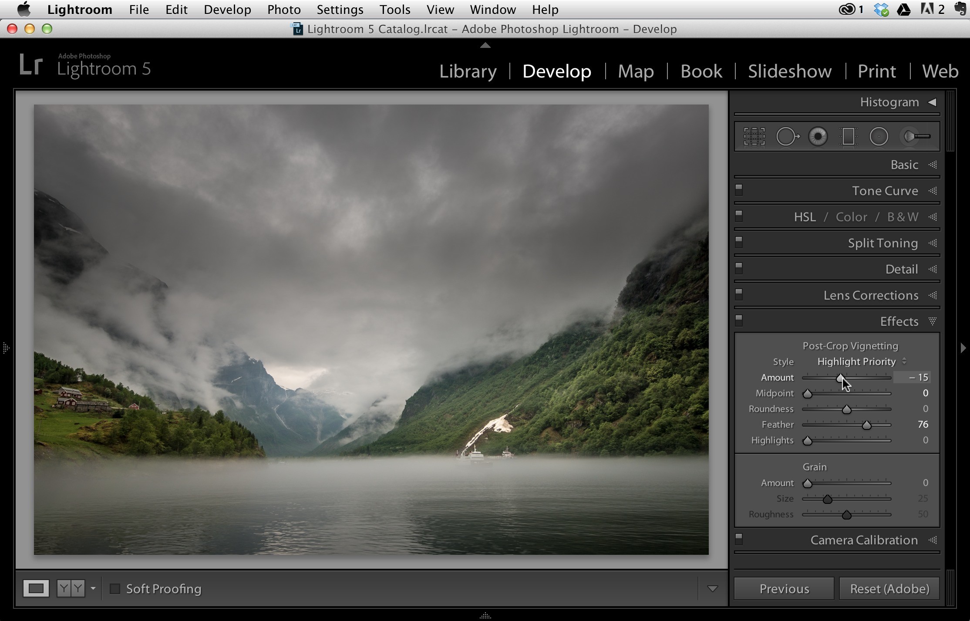Click the Previous button
Viewport: 970px width, 621px height.
[x=784, y=589]
